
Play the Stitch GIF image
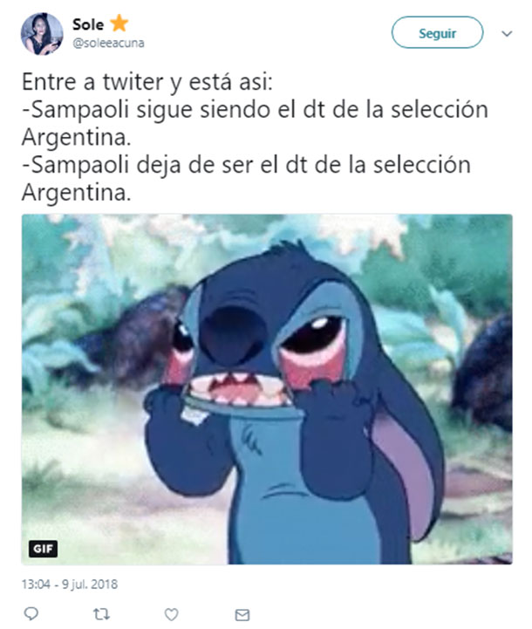pyautogui.click(x=267, y=389)
